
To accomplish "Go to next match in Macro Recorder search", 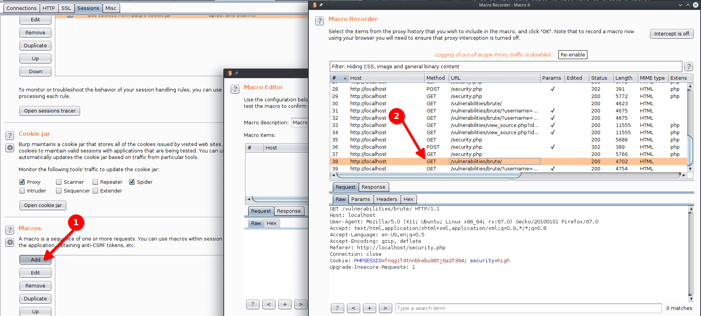I will pos(385,308).
